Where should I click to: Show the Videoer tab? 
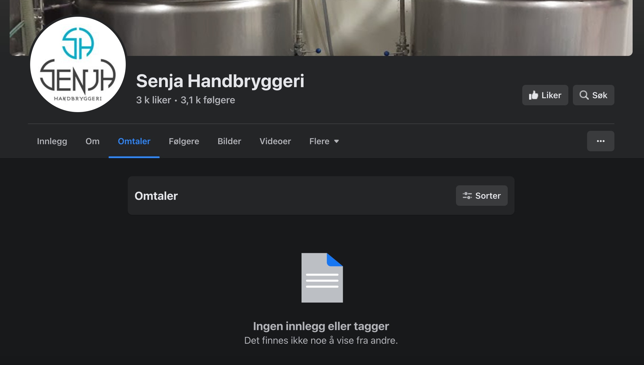[275, 141]
